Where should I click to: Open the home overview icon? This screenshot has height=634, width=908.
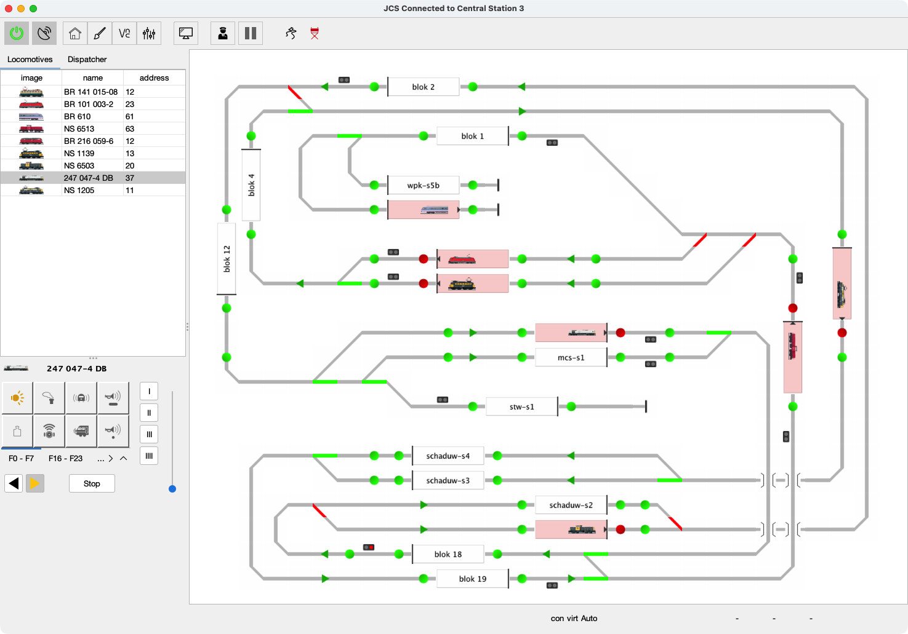75,33
